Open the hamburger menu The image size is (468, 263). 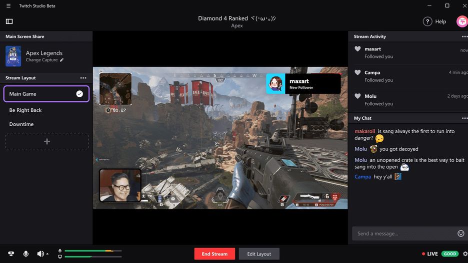(8, 5)
